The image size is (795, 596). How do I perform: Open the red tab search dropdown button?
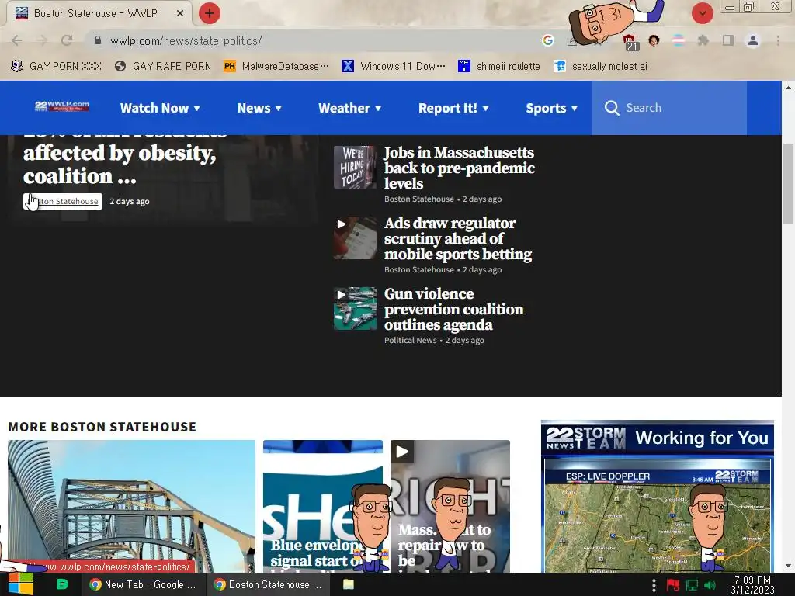[702, 13]
